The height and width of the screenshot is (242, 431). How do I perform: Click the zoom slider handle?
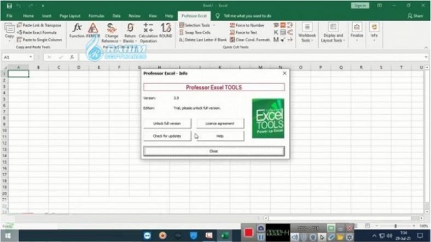(395, 226)
